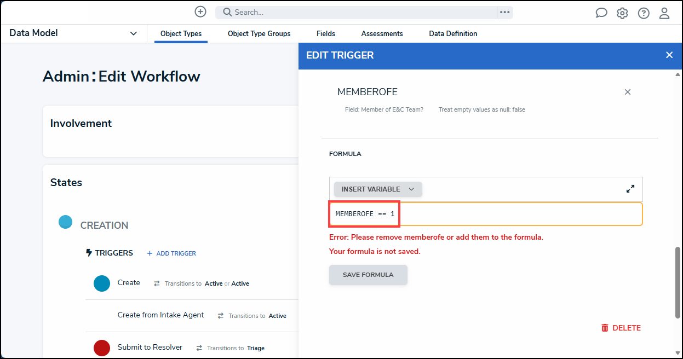Click the Creation state circle
This screenshot has width=683, height=359.
click(x=66, y=222)
